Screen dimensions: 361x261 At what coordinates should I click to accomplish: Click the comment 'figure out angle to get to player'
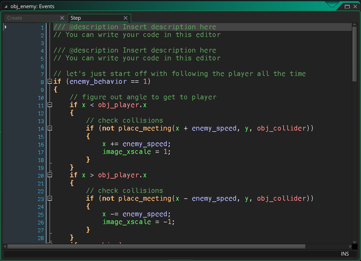(143, 97)
